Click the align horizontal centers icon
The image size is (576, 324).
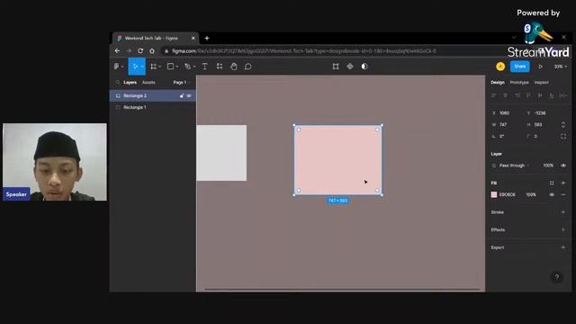click(x=506, y=95)
